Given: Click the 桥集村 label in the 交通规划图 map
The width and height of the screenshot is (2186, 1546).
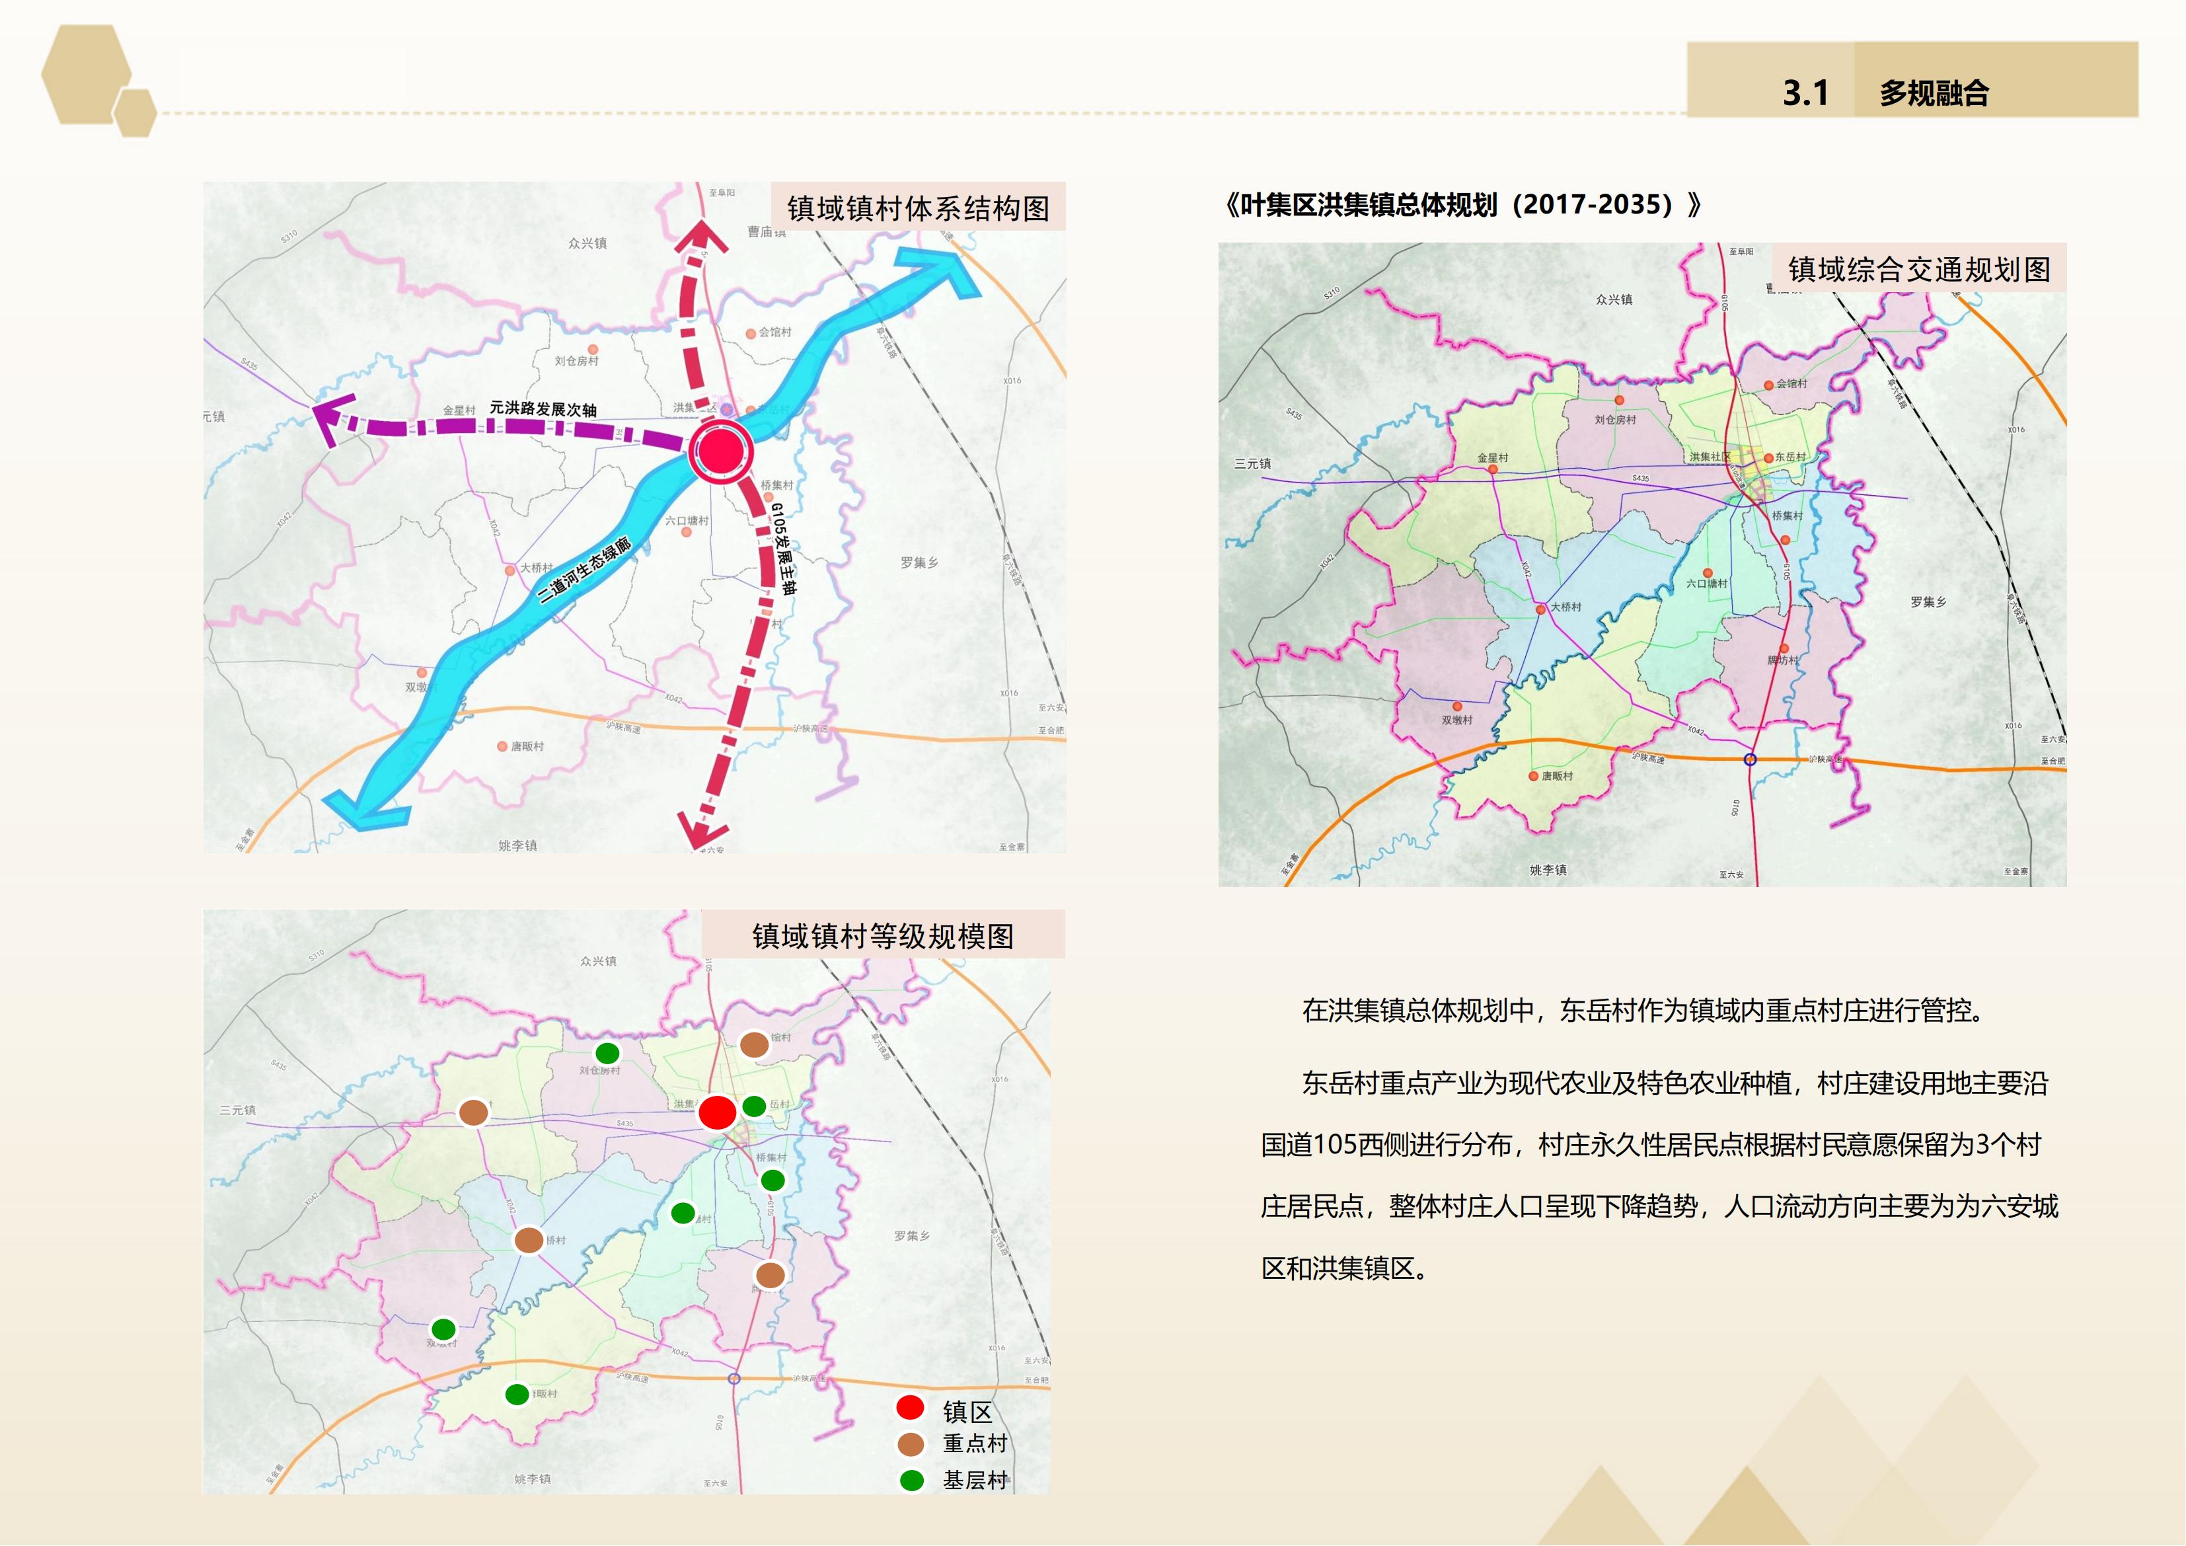Looking at the screenshot, I should point(1787,516).
